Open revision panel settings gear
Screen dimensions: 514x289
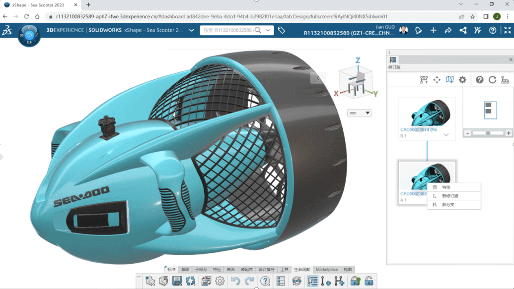pyautogui.click(x=462, y=80)
